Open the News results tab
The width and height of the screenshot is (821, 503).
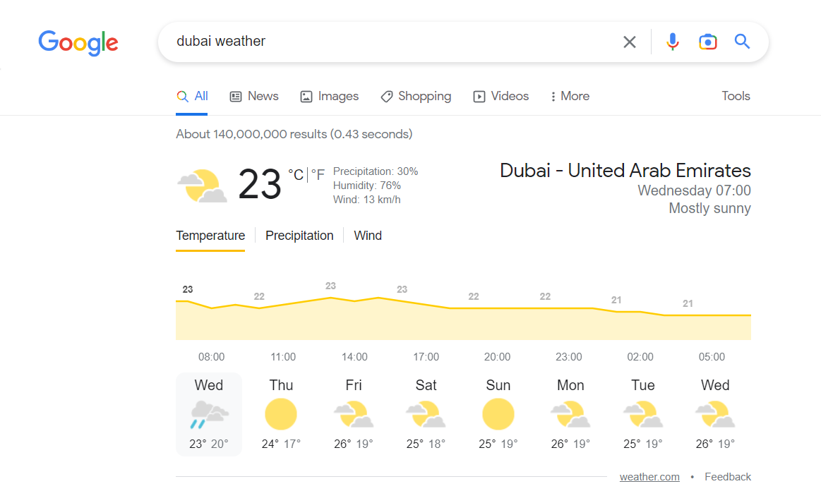tap(254, 97)
